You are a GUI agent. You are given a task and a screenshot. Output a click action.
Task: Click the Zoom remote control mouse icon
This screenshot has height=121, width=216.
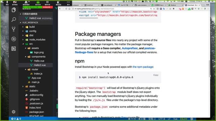58,3
